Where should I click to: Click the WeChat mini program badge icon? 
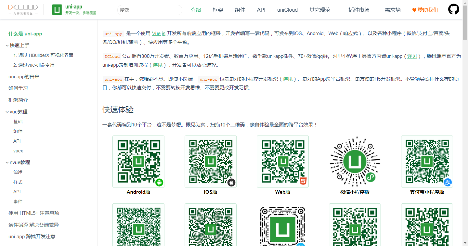[370, 177]
